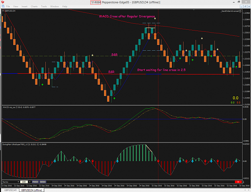Switch to the GBPUSD,M1 chart tab
Image resolution: width=251 pixels, height=192 pixels.
click(10, 190)
